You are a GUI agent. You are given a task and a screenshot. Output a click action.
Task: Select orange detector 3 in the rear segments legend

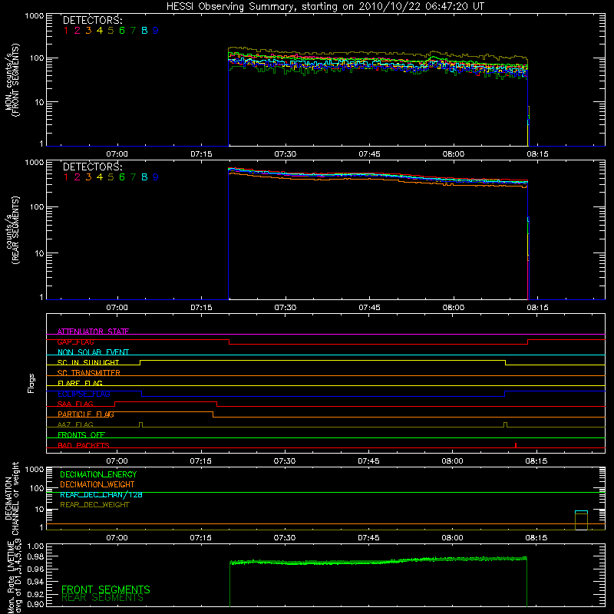pyautogui.click(x=88, y=177)
